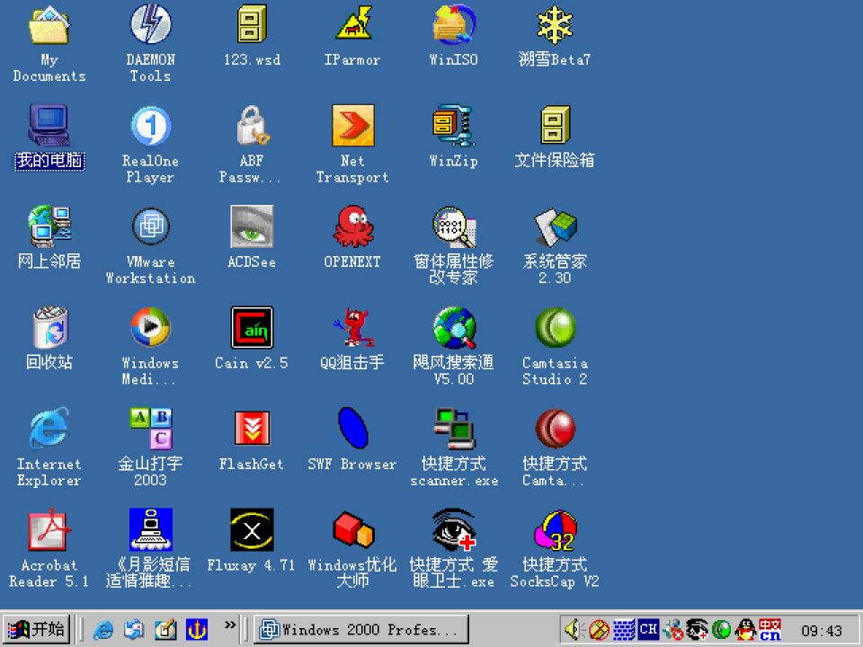Select the OPENEXT red octopus icon
This screenshot has height=647, width=863.
(x=352, y=226)
